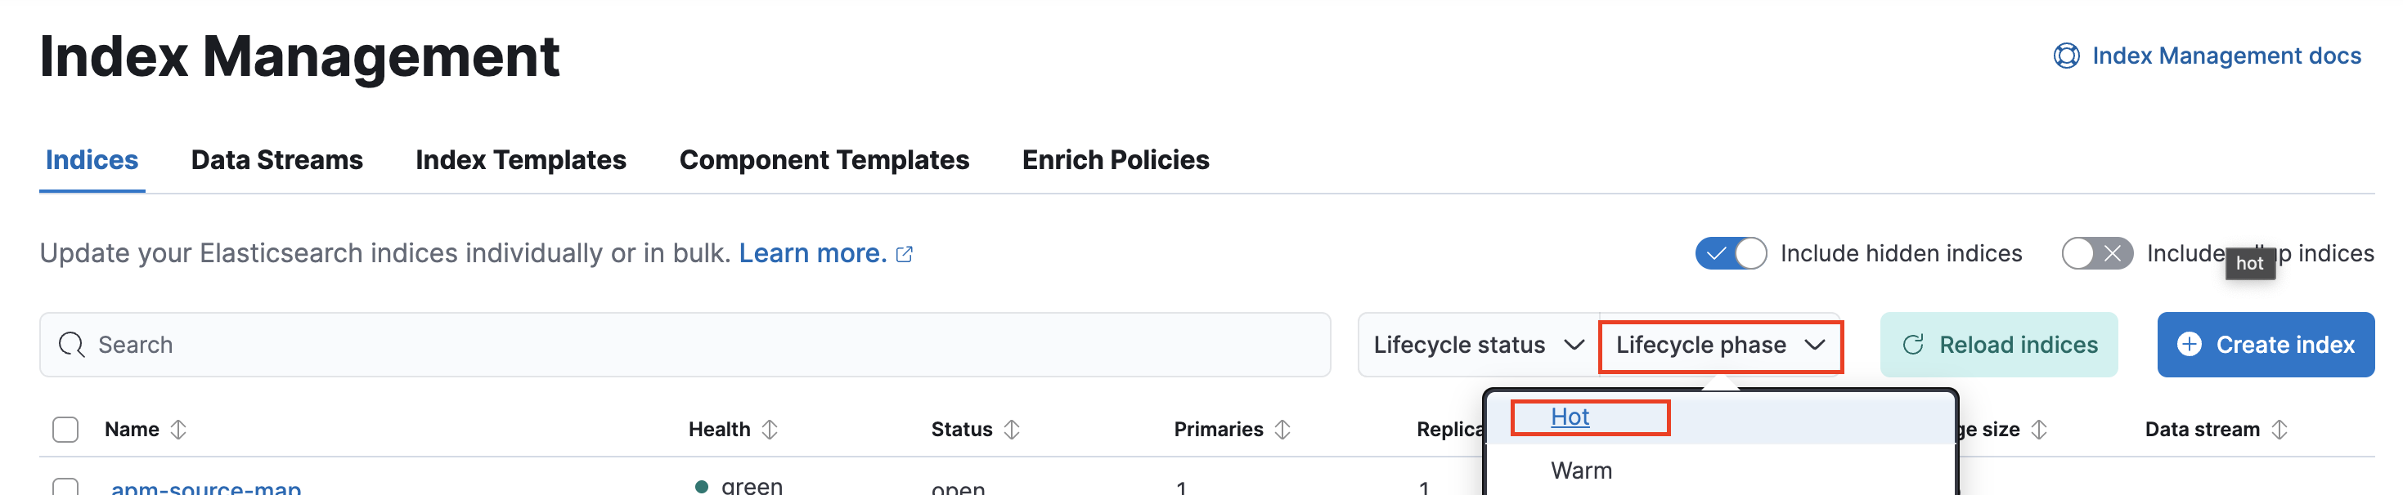Click the Create index button
Viewport: 2403px width, 495px height.
[x=2266, y=344]
